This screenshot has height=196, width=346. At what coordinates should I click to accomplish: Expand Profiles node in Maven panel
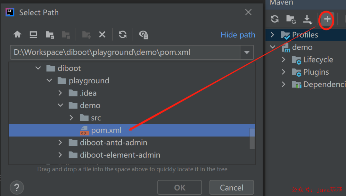click(x=272, y=35)
